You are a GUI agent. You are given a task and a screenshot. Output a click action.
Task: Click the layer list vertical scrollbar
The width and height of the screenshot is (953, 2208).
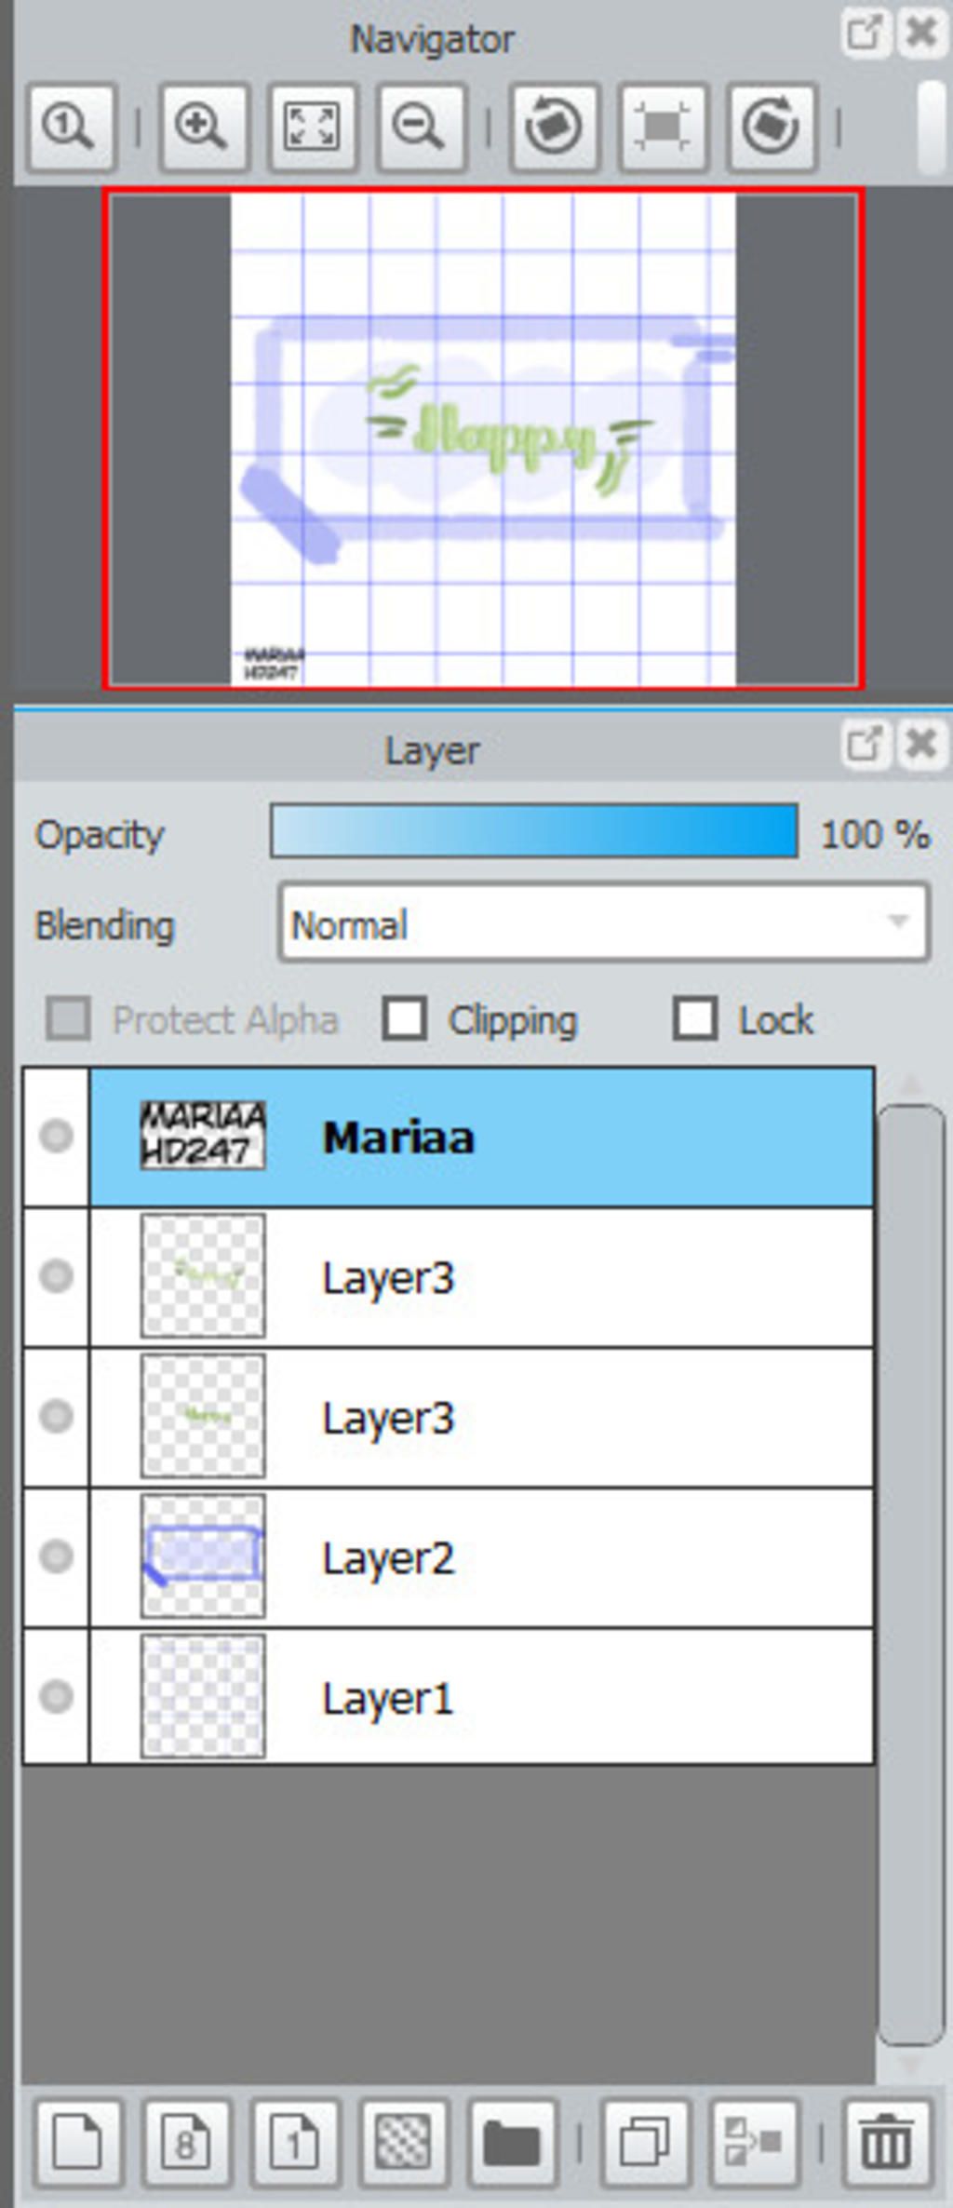(x=910, y=1573)
